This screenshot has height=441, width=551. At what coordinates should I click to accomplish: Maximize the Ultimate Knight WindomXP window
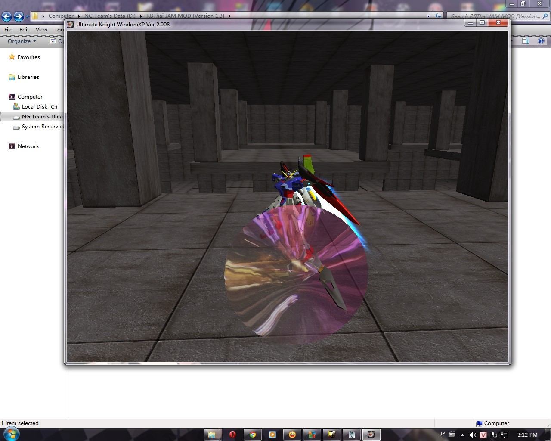482,22
